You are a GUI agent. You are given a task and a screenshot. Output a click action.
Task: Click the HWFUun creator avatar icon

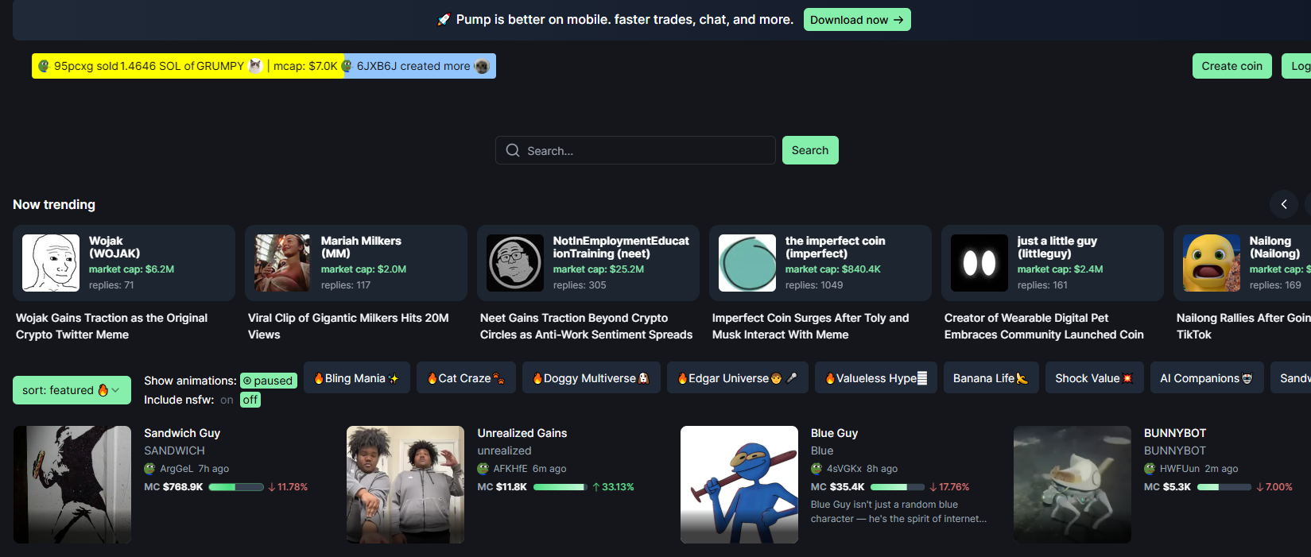(1150, 469)
